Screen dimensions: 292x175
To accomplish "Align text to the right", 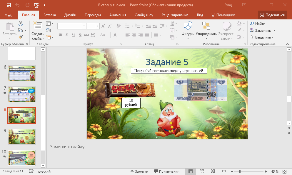I will 141,35.
